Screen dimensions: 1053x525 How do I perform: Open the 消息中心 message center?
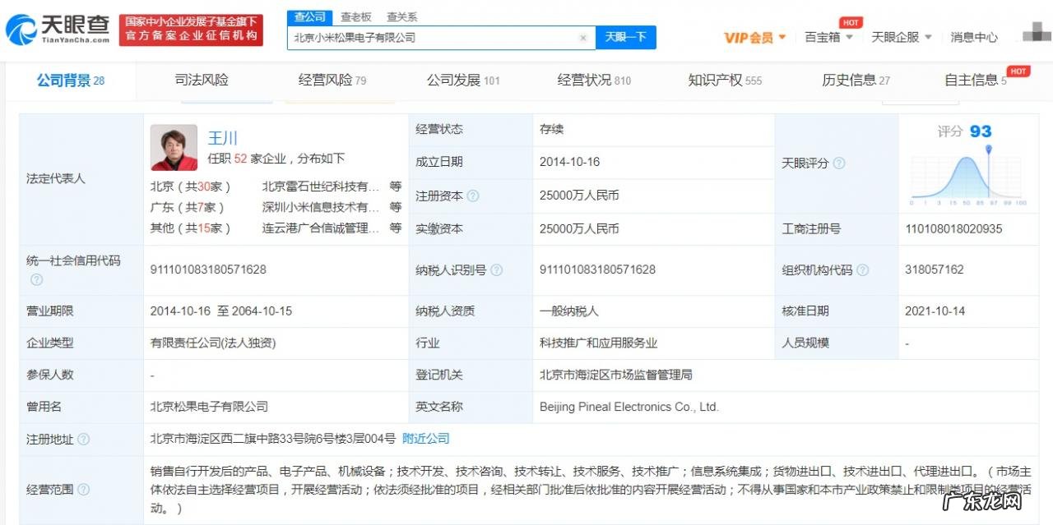(974, 37)
